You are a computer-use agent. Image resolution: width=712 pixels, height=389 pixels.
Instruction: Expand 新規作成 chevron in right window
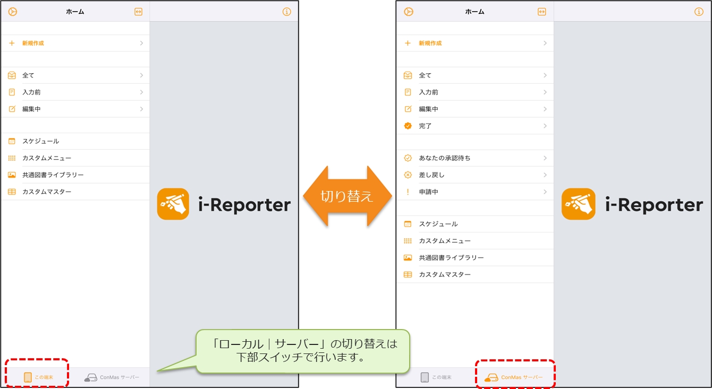click(x=545, y=43)
